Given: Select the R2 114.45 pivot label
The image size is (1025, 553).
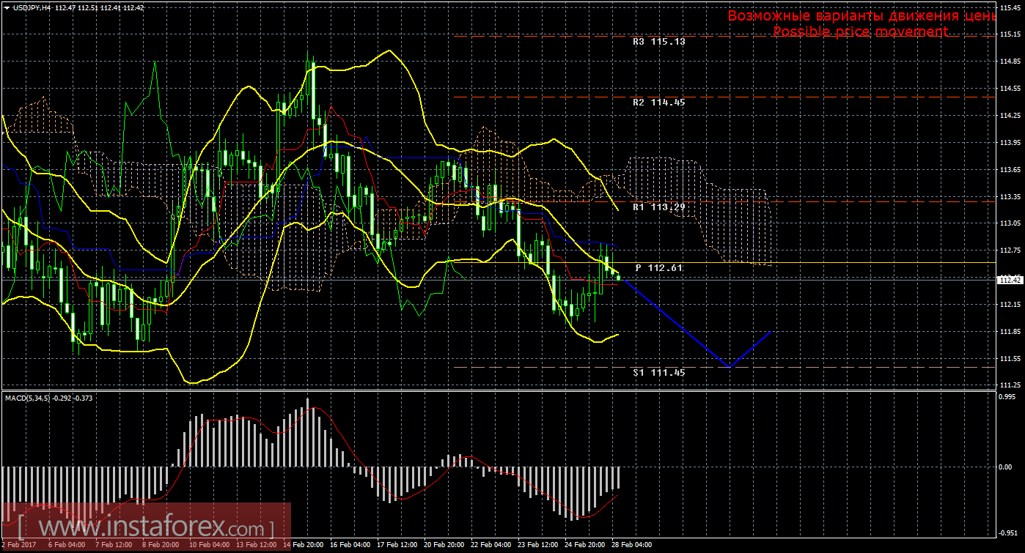Looking at the screenshot, I should point(658,103).
